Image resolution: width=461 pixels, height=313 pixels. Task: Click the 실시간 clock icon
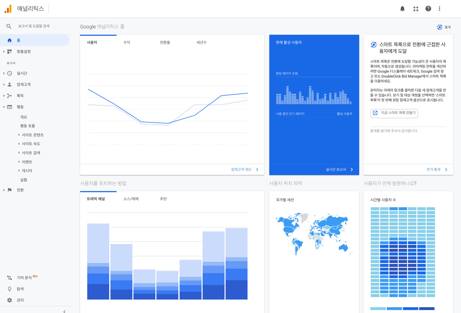(x=9, y=73)
